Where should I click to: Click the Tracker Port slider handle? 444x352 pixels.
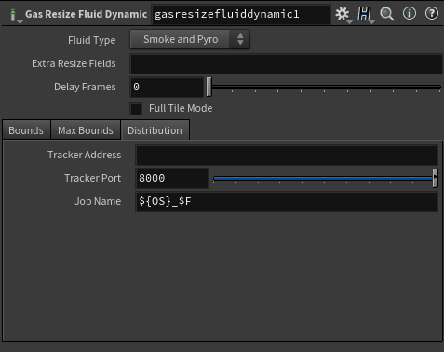[x=435, y=178]
